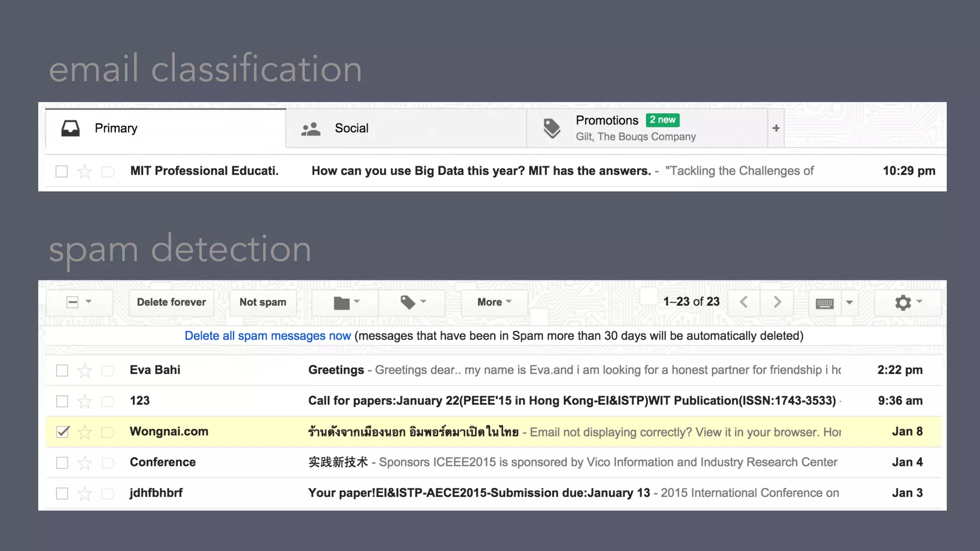Tick the checkbox for sender 123

pos(62,401)
